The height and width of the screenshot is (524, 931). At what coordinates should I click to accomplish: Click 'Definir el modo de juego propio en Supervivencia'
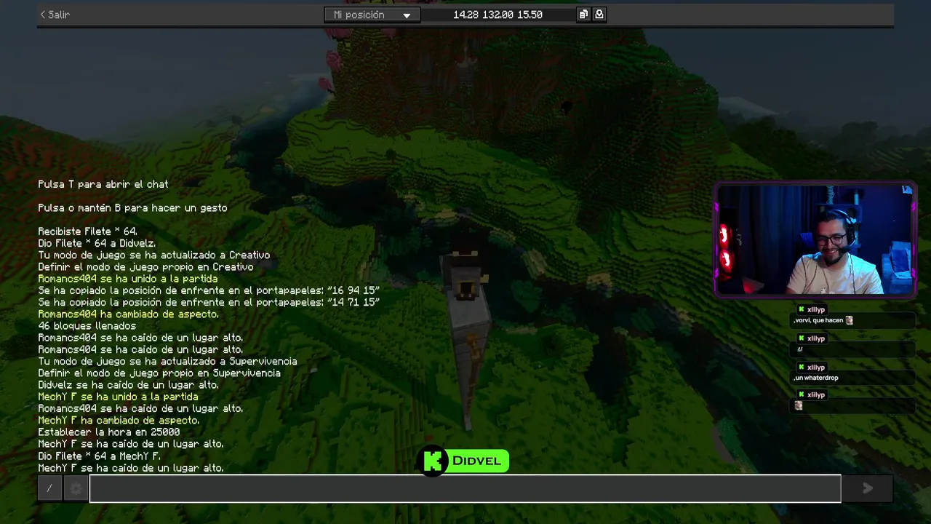159,373
